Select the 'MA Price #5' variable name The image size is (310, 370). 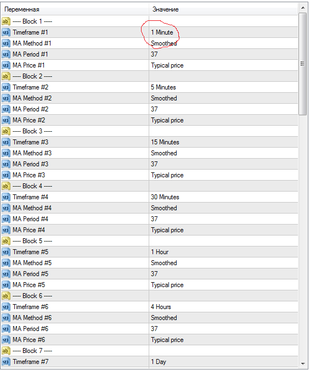[x=29, y=285]
